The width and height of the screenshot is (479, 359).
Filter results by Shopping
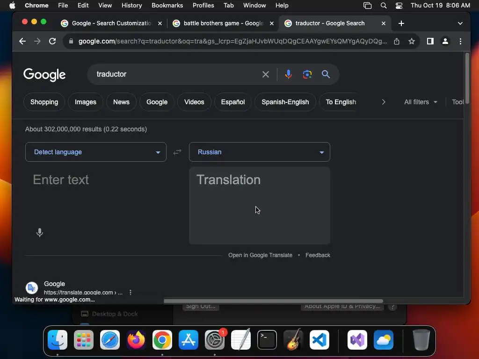44,102
